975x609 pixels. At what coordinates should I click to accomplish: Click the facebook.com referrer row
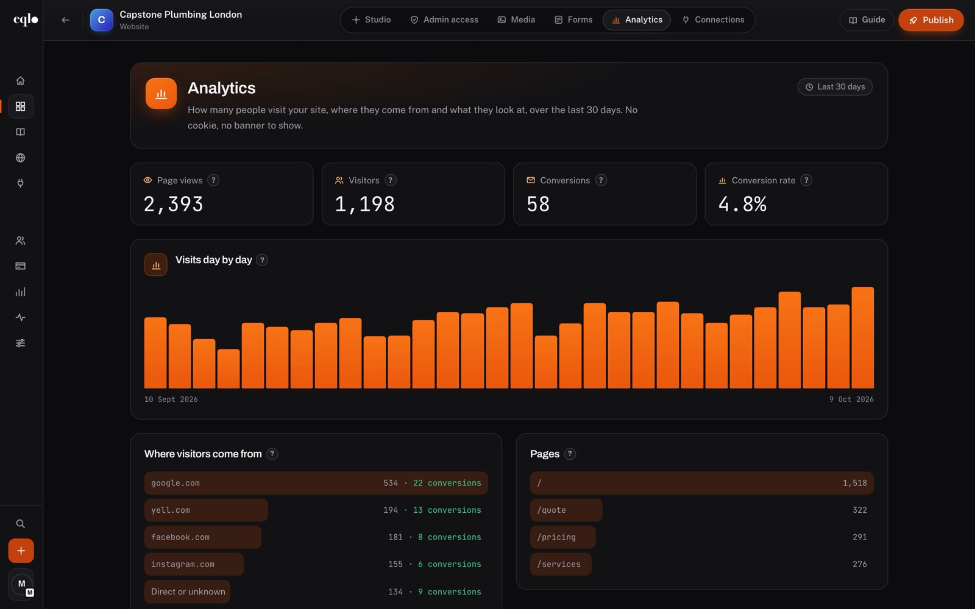pos(316,537)
